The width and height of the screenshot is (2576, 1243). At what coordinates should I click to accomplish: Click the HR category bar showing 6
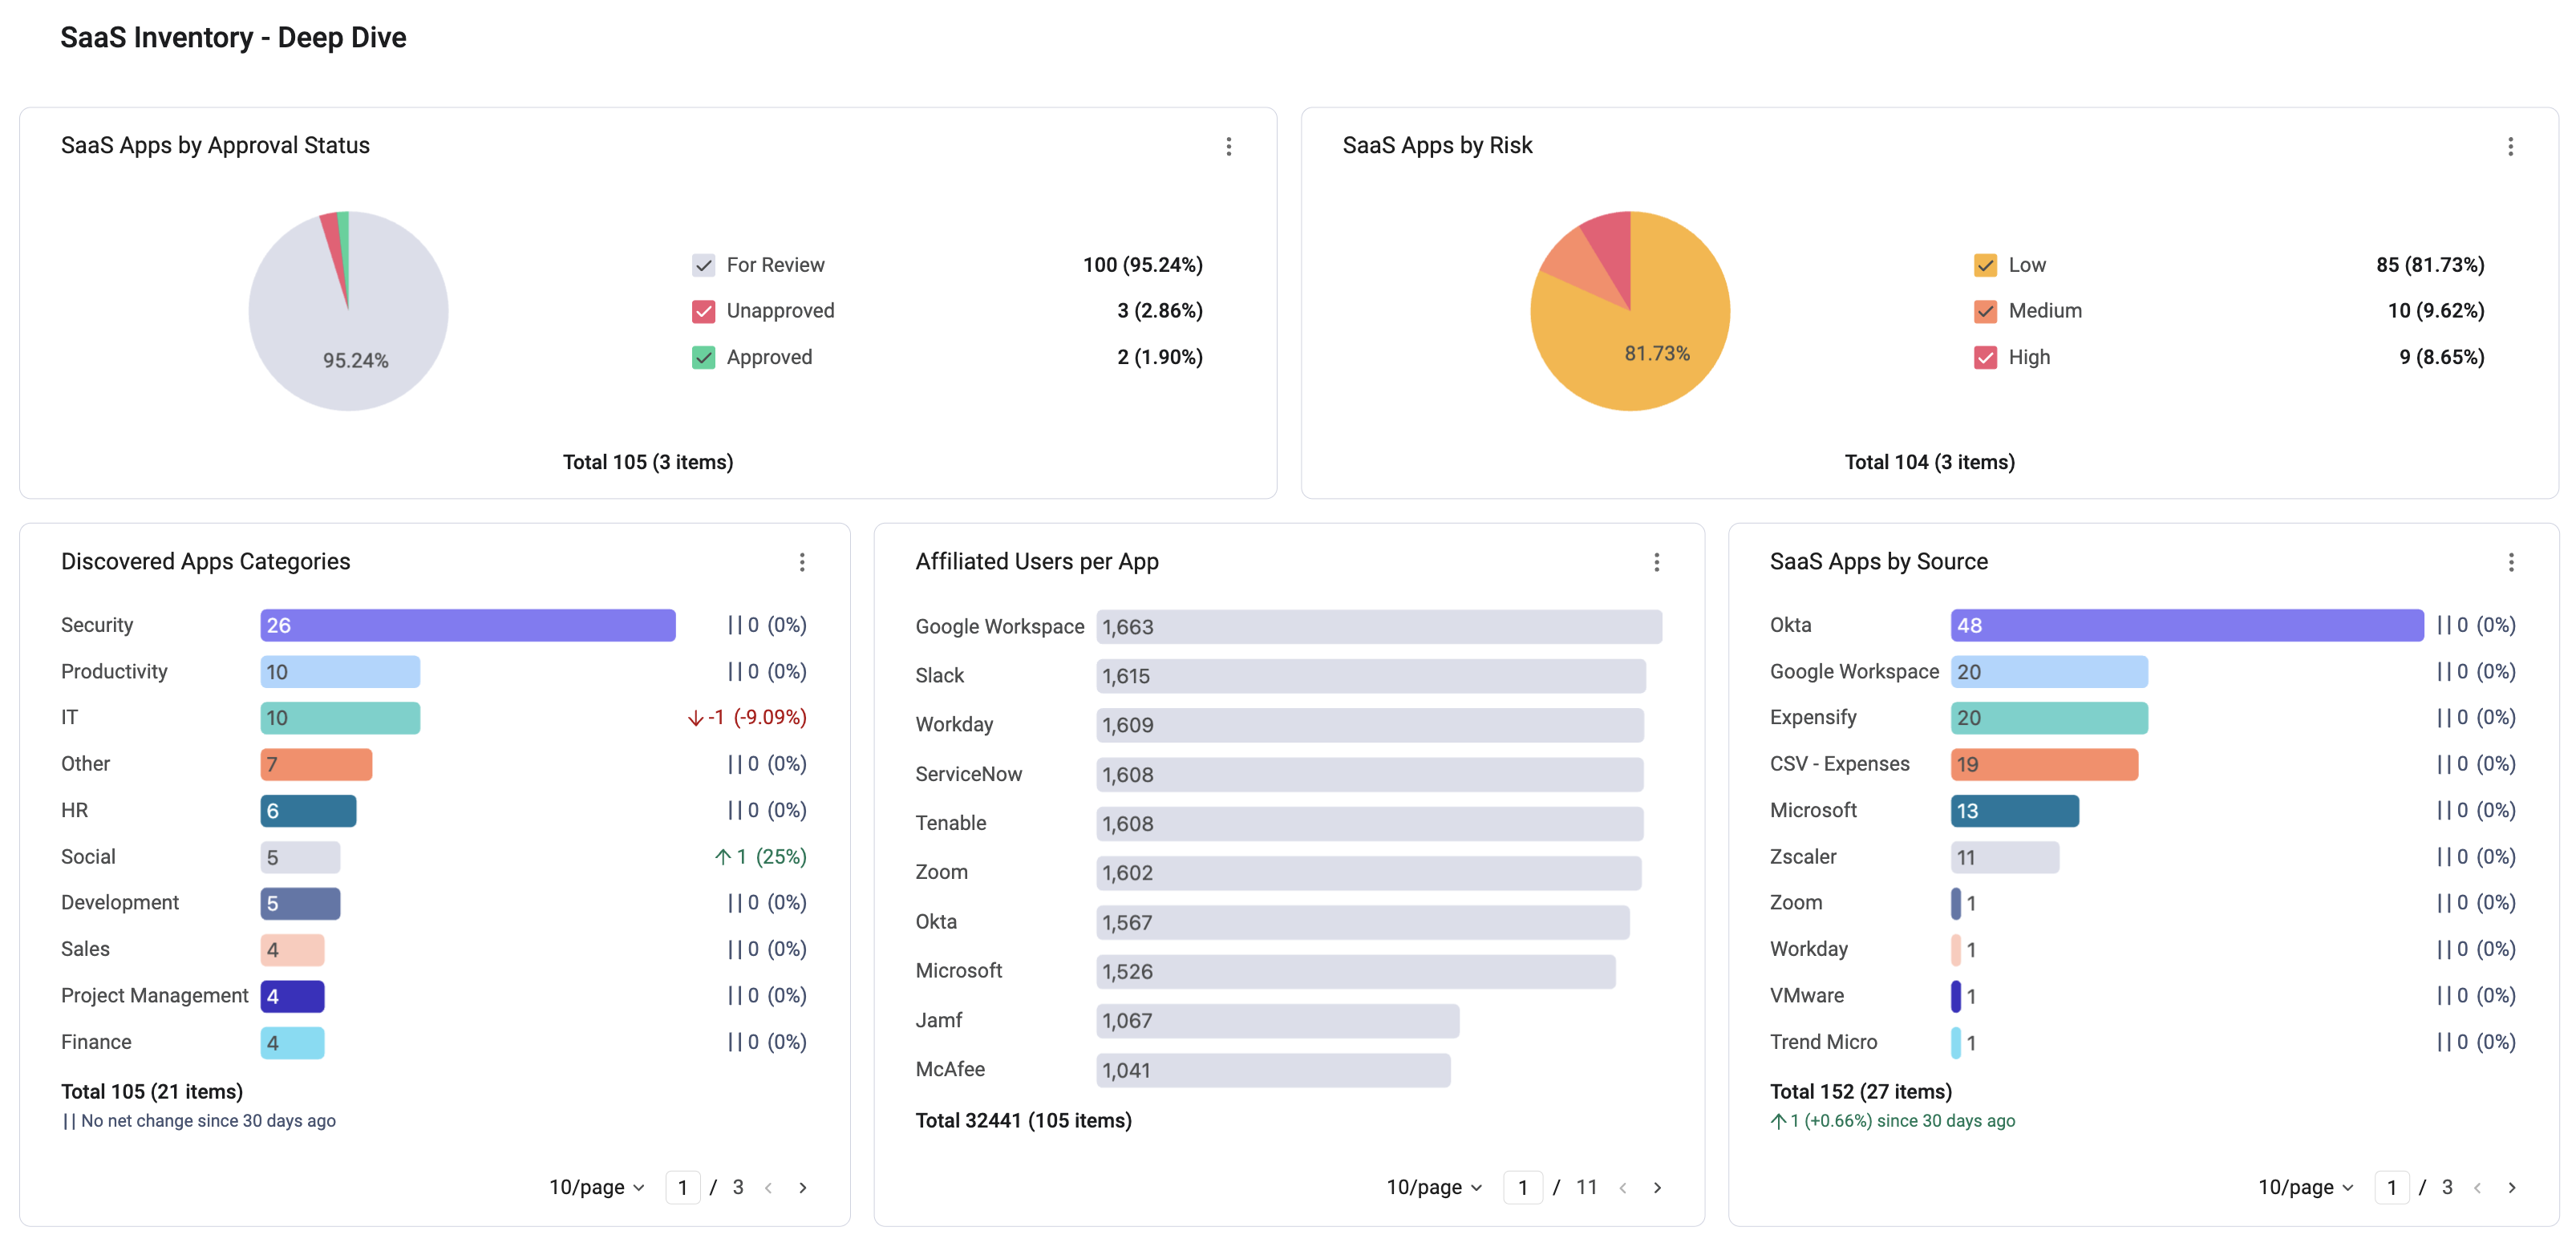coord(308,811)
